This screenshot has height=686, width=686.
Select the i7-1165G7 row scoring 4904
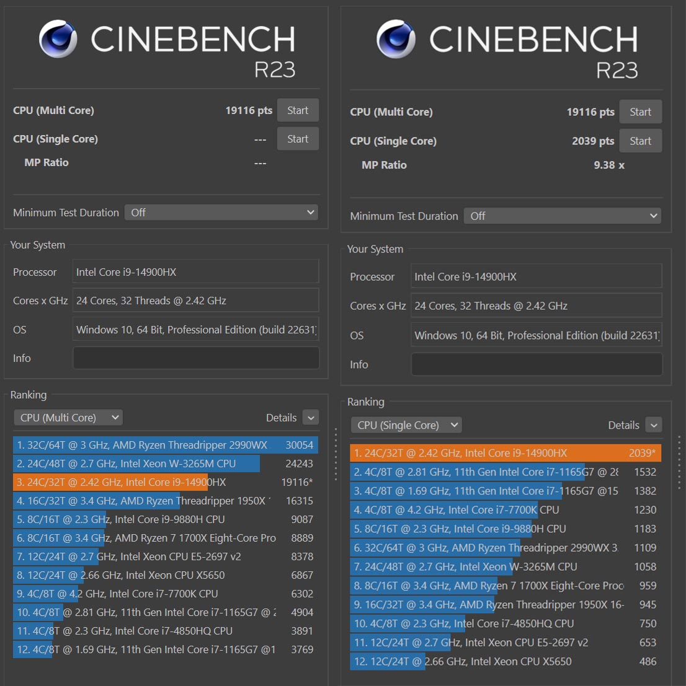[x=166, y=612]
